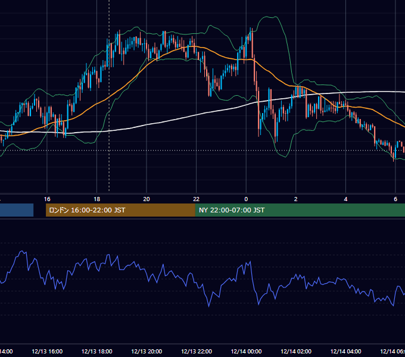Click the 2 hour label on upper axis
Viewport: 405px width, 357px height.
tap(296, 199)
